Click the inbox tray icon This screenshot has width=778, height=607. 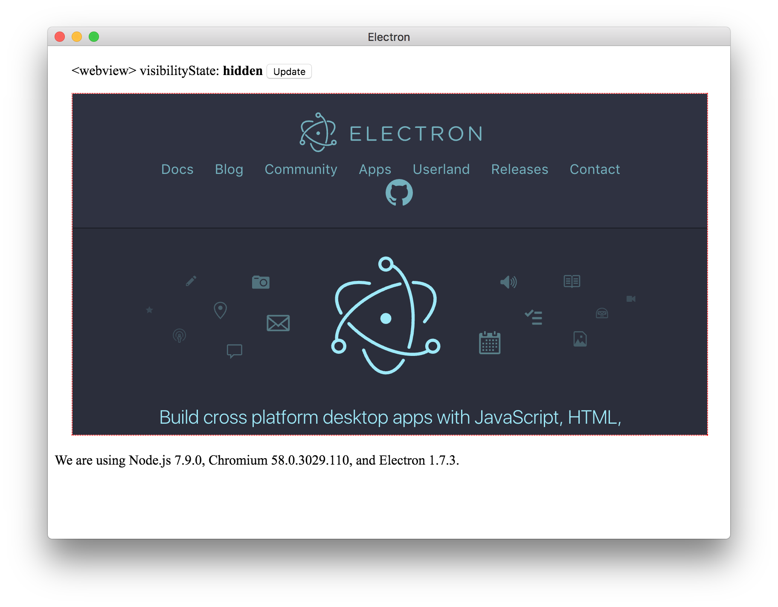point(602,313)
